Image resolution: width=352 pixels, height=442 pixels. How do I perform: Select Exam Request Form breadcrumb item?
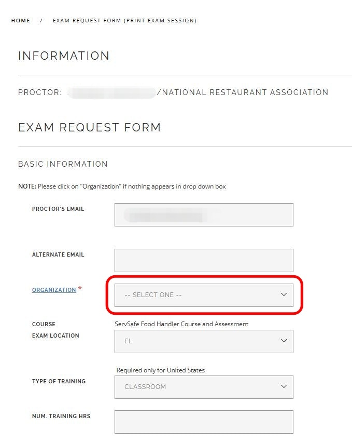124,21
